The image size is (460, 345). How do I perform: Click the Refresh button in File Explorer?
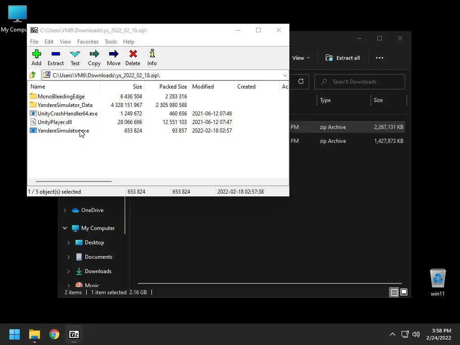[301, 82]
